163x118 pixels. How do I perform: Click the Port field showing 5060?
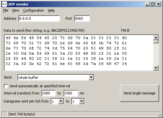(82, 18)
